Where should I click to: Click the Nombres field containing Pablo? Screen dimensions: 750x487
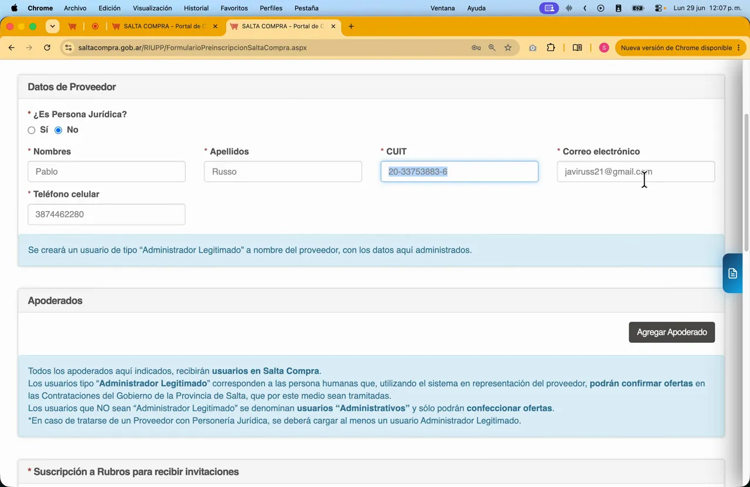107,172
